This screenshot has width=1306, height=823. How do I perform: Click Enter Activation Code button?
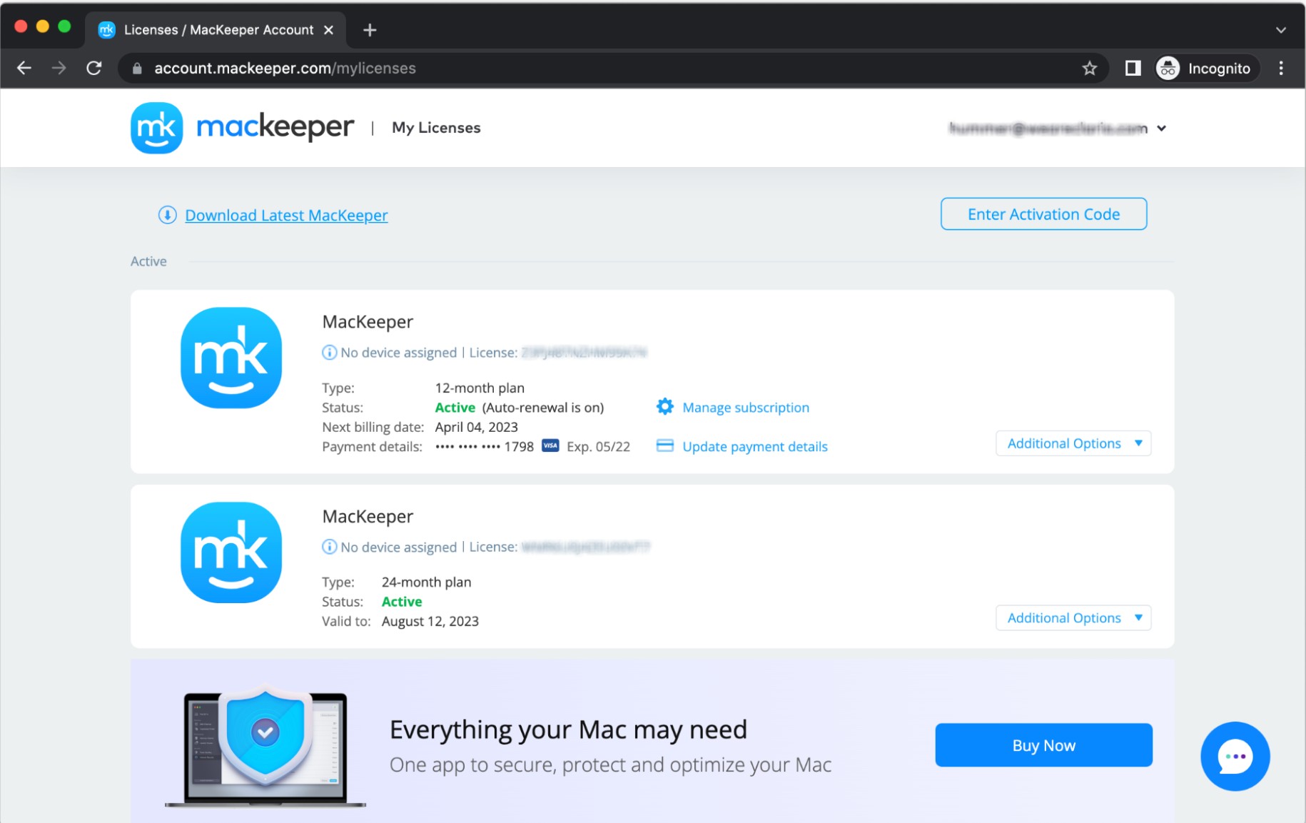click(1043, 214)
